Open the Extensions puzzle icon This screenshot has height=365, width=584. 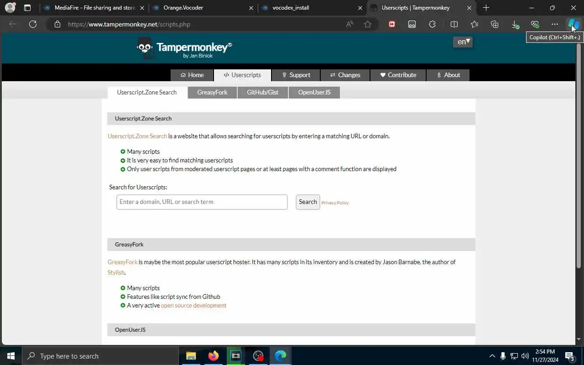pyautogui.click(x=432, y=24)
